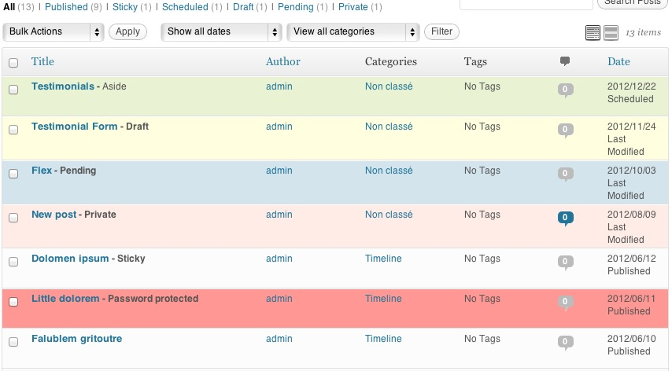Switch to list view icon
Screen dimensions: 672x371
(x=593, y=32)
